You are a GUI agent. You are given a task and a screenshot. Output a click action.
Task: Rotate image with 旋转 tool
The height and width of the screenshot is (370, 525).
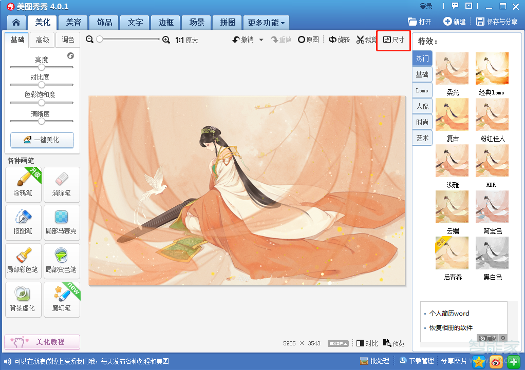339,40
